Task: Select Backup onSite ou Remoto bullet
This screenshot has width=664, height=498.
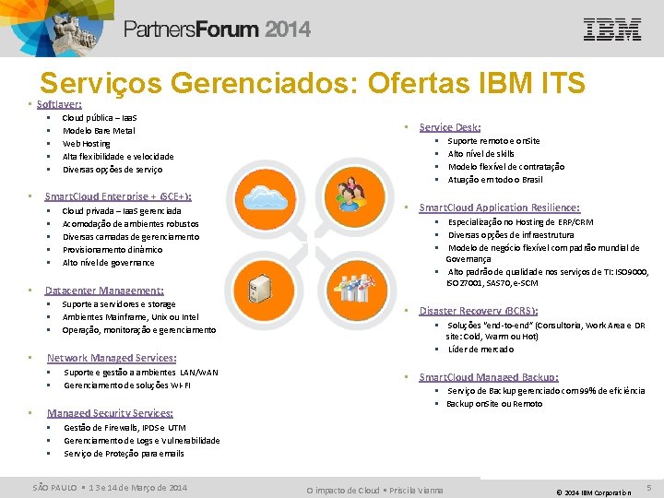Action: 494,404
